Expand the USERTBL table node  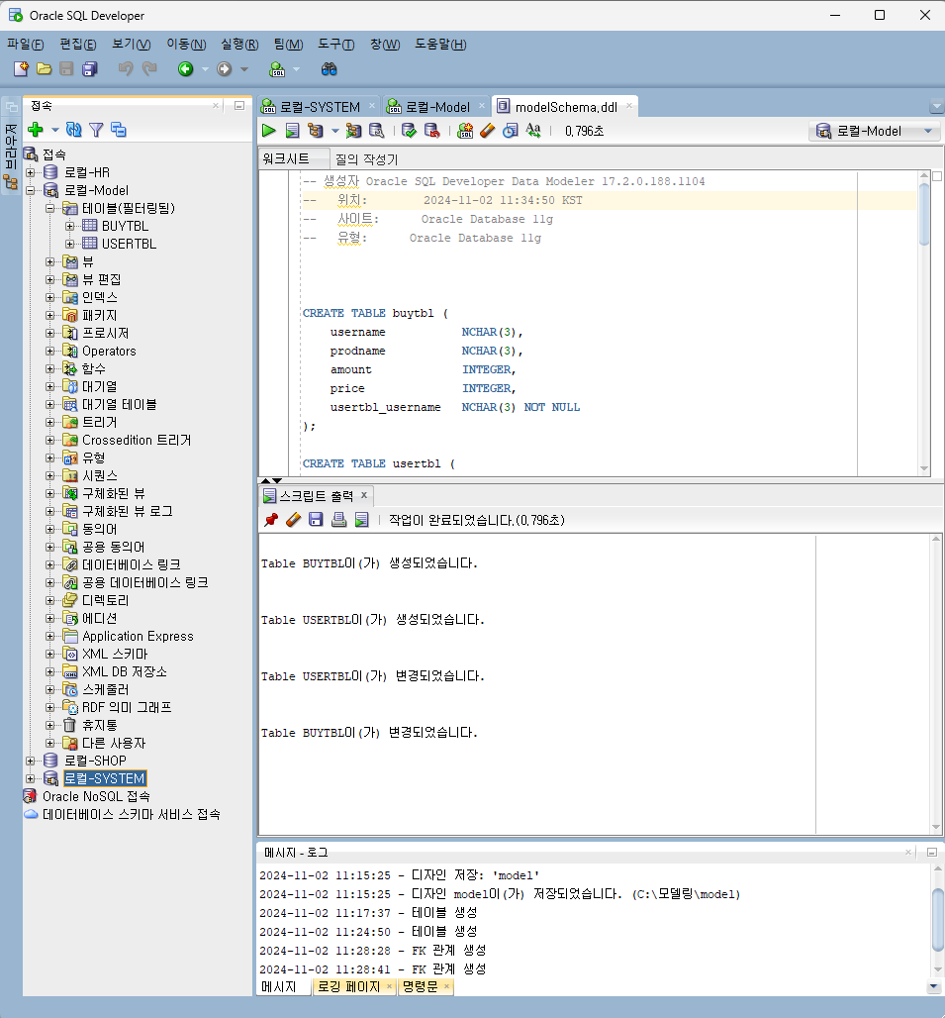(x=69, y=245)
